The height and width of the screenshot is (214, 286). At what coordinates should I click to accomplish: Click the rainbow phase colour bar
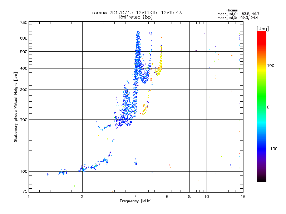(x=262, y=106)
